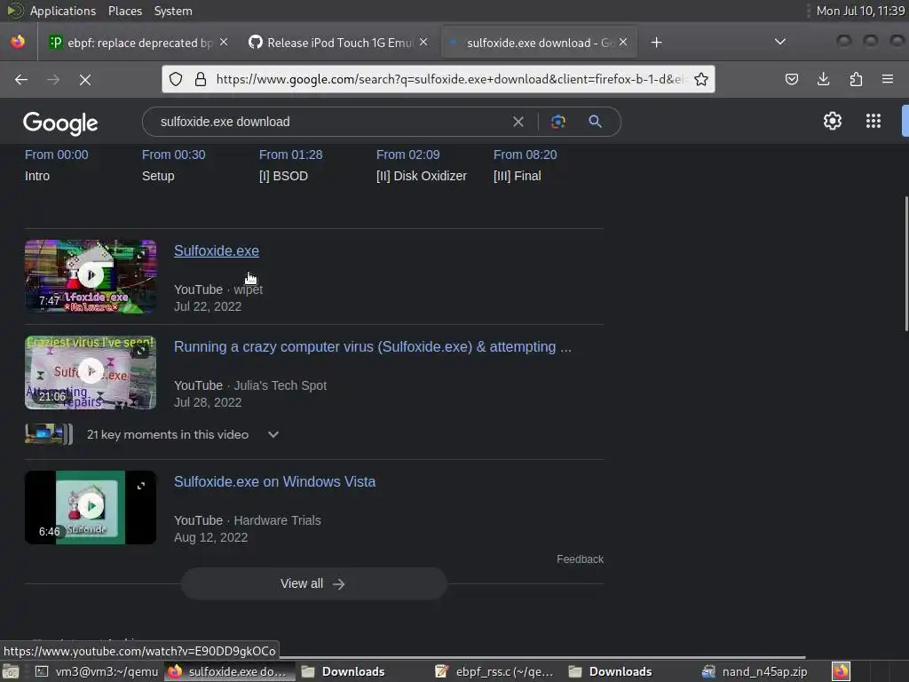Go back with the browser back arrow
This screenshot has height=682, width=909.
(21, 79)
